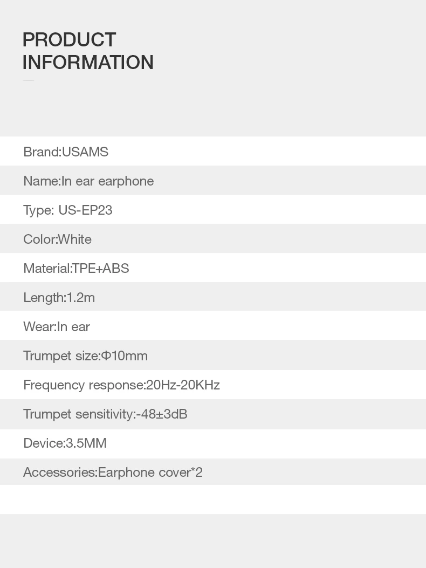
Task: Select Frequency response:20Hz-20KHz text
Action: coord(121,385)
